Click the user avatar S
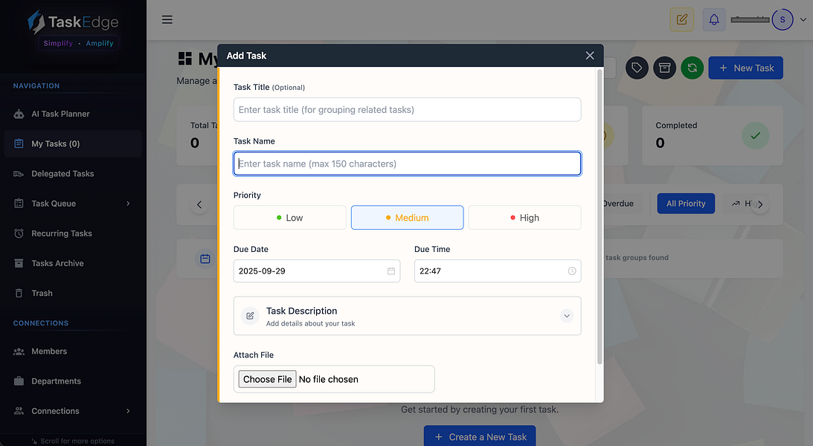Image resolution: width=813 pixels, height=446 pixels. click(x=783, y=19)
